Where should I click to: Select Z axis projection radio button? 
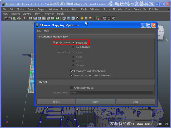(73, 61)
